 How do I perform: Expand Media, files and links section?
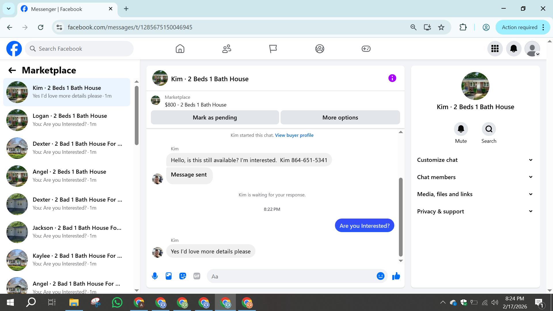(x=475, y=194)
